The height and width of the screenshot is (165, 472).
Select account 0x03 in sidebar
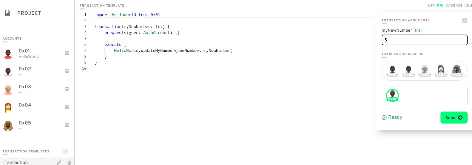click(37, 89)
